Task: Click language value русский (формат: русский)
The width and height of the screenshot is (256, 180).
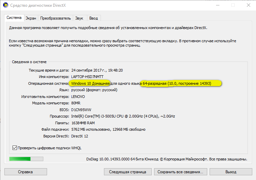Action: [x=94, y=90]
